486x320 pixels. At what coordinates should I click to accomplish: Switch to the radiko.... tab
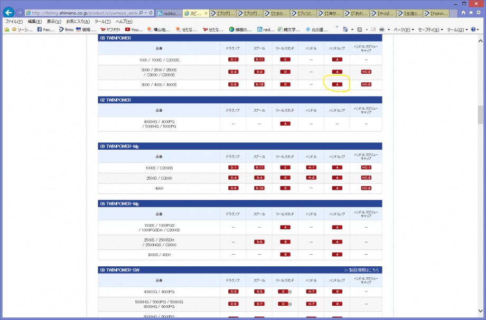point(169,13)
